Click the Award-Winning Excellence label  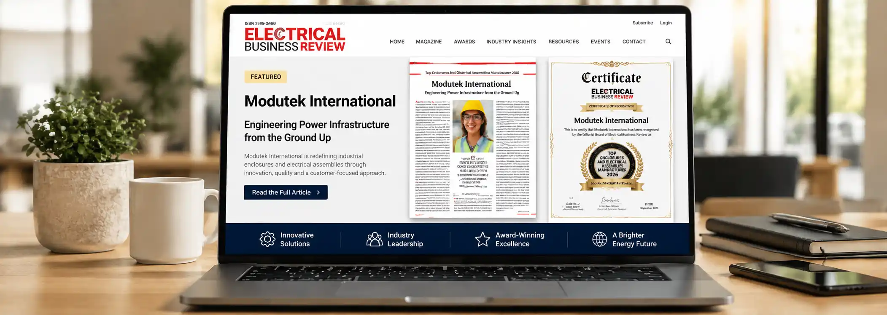click(x=520, y=239)
